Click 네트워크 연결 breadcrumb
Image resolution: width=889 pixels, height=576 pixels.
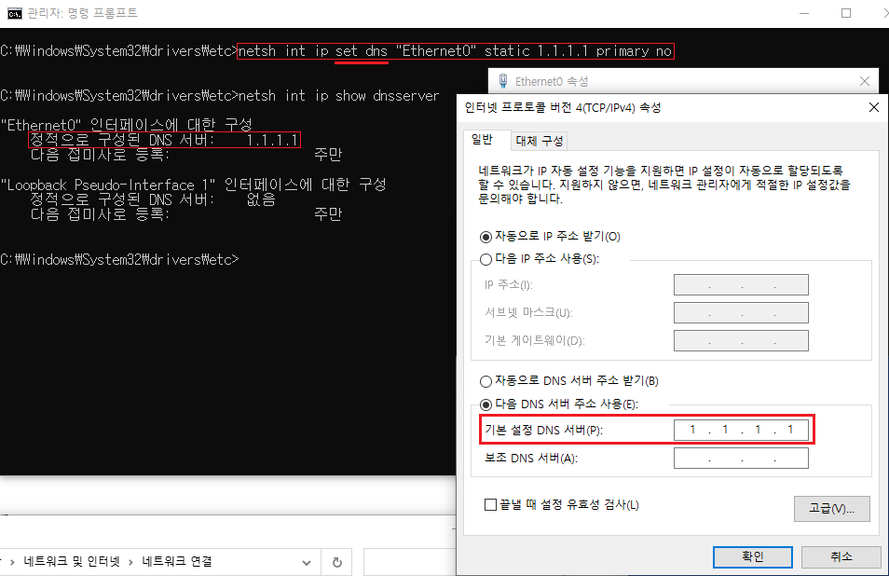pos(176,561)
